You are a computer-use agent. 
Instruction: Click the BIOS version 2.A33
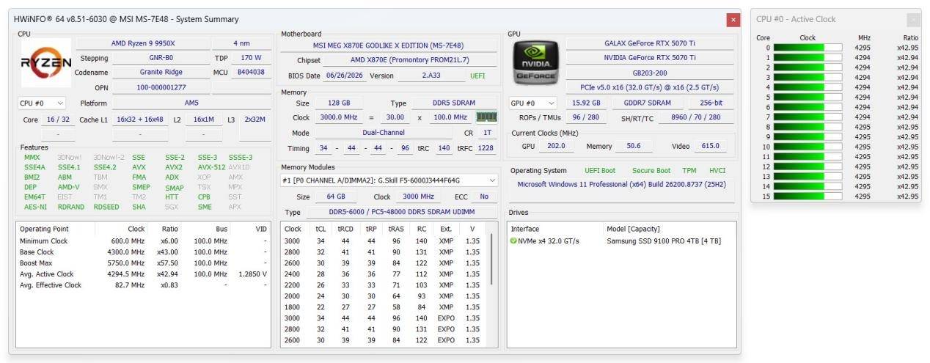click(431, 76)
